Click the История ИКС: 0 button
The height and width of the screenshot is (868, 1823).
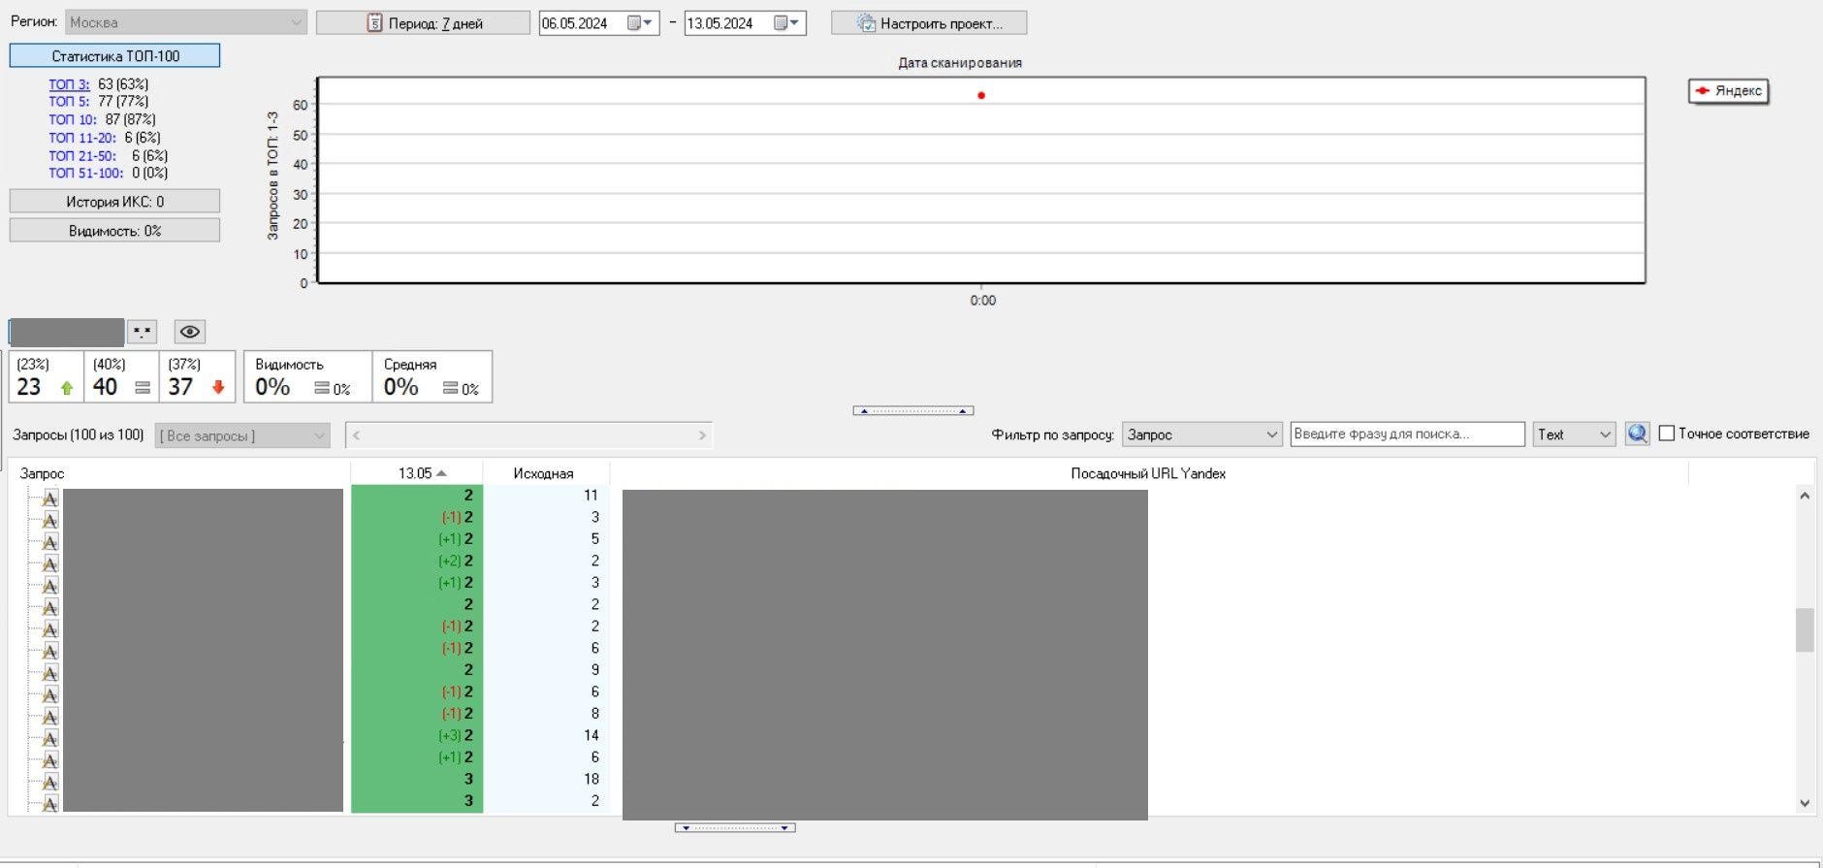[x=115, y=202]
